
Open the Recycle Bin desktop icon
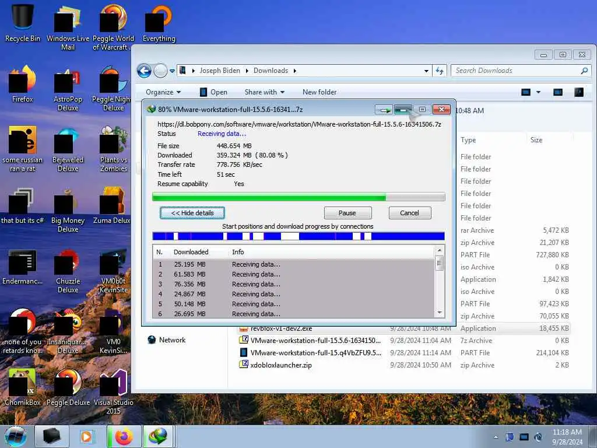click(x=23, y=23)
